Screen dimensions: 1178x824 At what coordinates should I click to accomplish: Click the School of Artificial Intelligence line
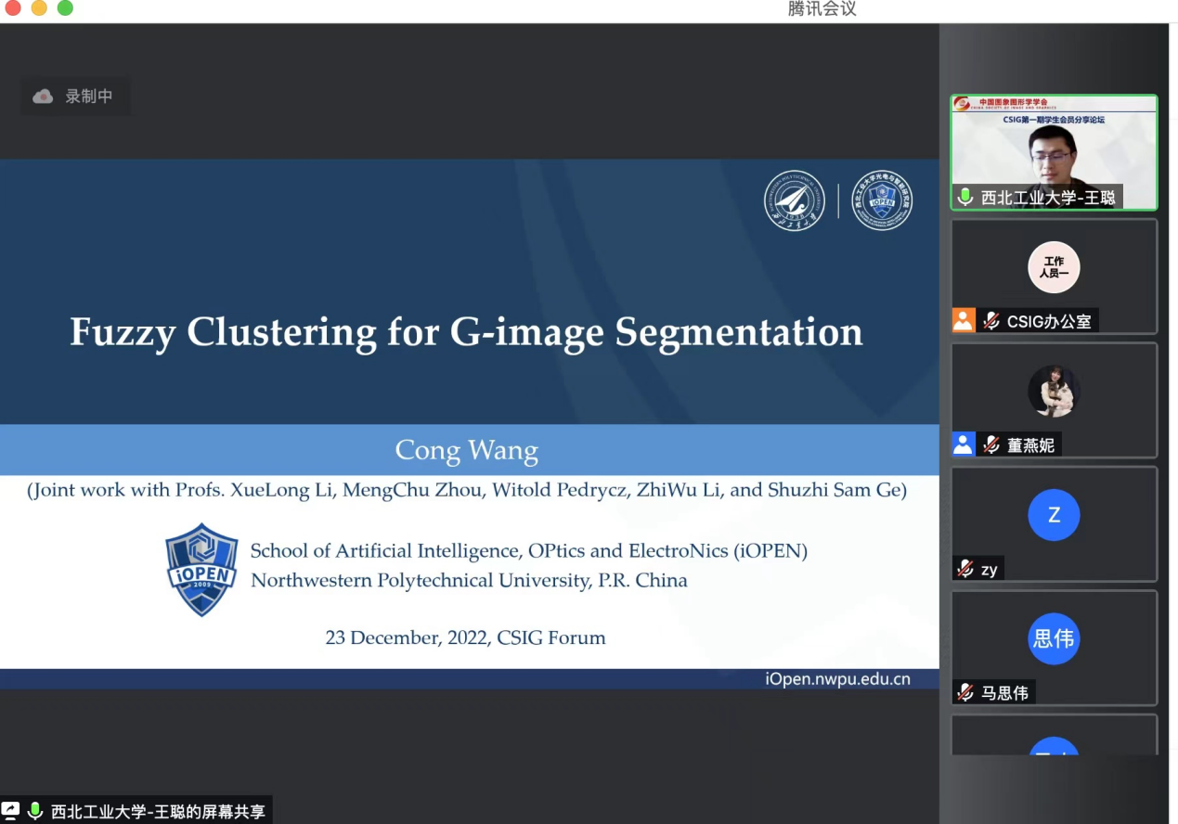click(x=529, y=551)
